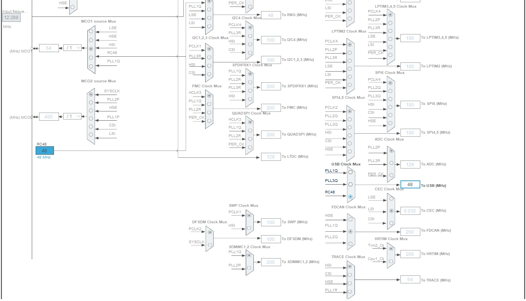
Task: Click the To TRACE (MHz) 64 field
Action: (x=410, y=280)
